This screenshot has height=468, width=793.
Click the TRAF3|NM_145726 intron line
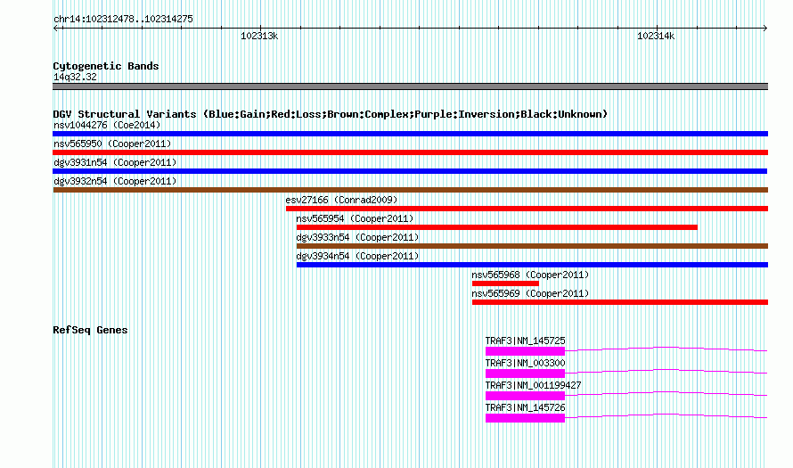(x=666, y=416)
